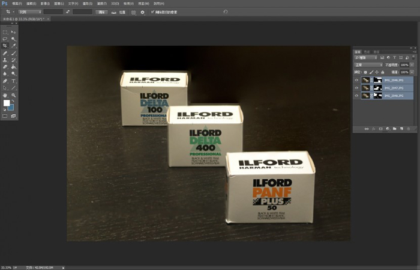Open the layer blend mode dropdown
The image size is (420, 270).
[x=368, y=65]
